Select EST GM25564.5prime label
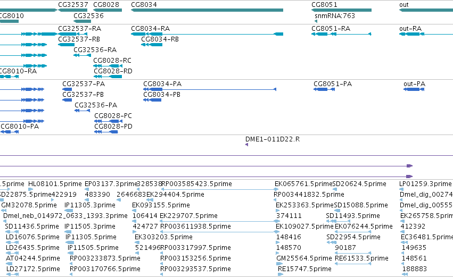 pyautogui.click(x=304, y=259)
